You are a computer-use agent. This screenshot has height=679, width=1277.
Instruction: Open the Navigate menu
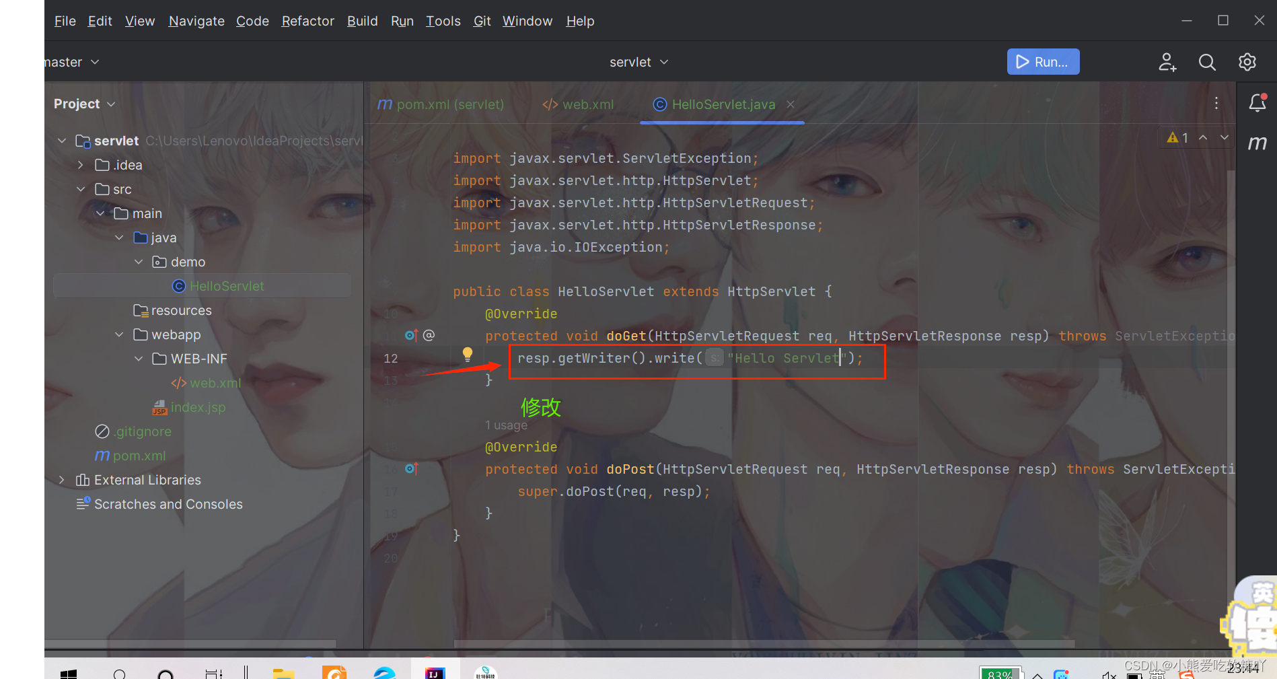click(196, 21)
